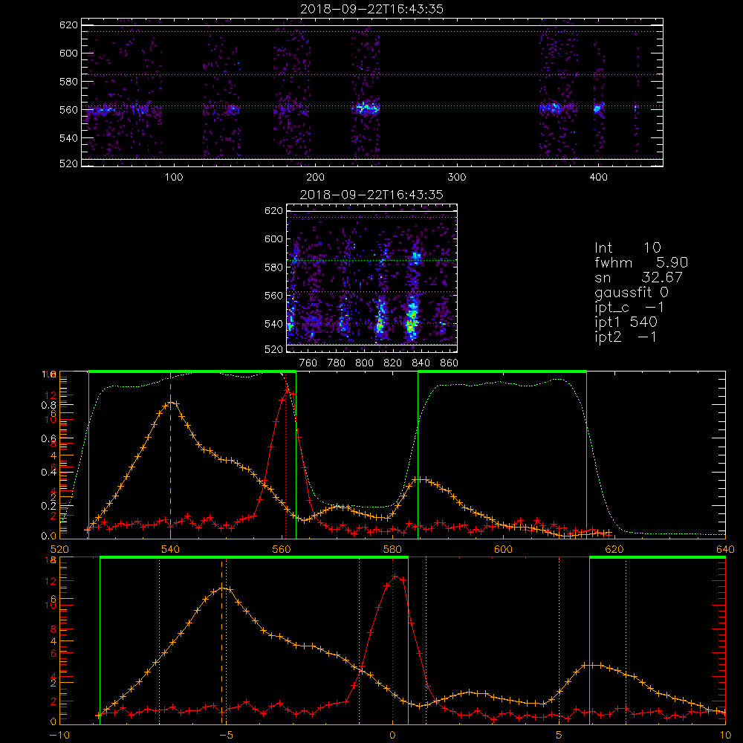Click the bright blob near 400 in top panel
The height and width of the screenshot is (743, 743).
coord(597,108)
